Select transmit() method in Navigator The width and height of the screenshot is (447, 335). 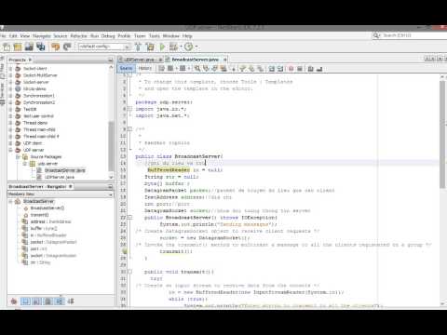39,215
